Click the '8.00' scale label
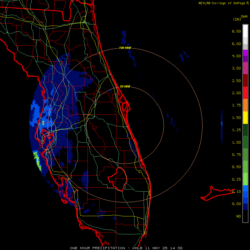This screenshot has width=250, height=250. click(236, 31)
